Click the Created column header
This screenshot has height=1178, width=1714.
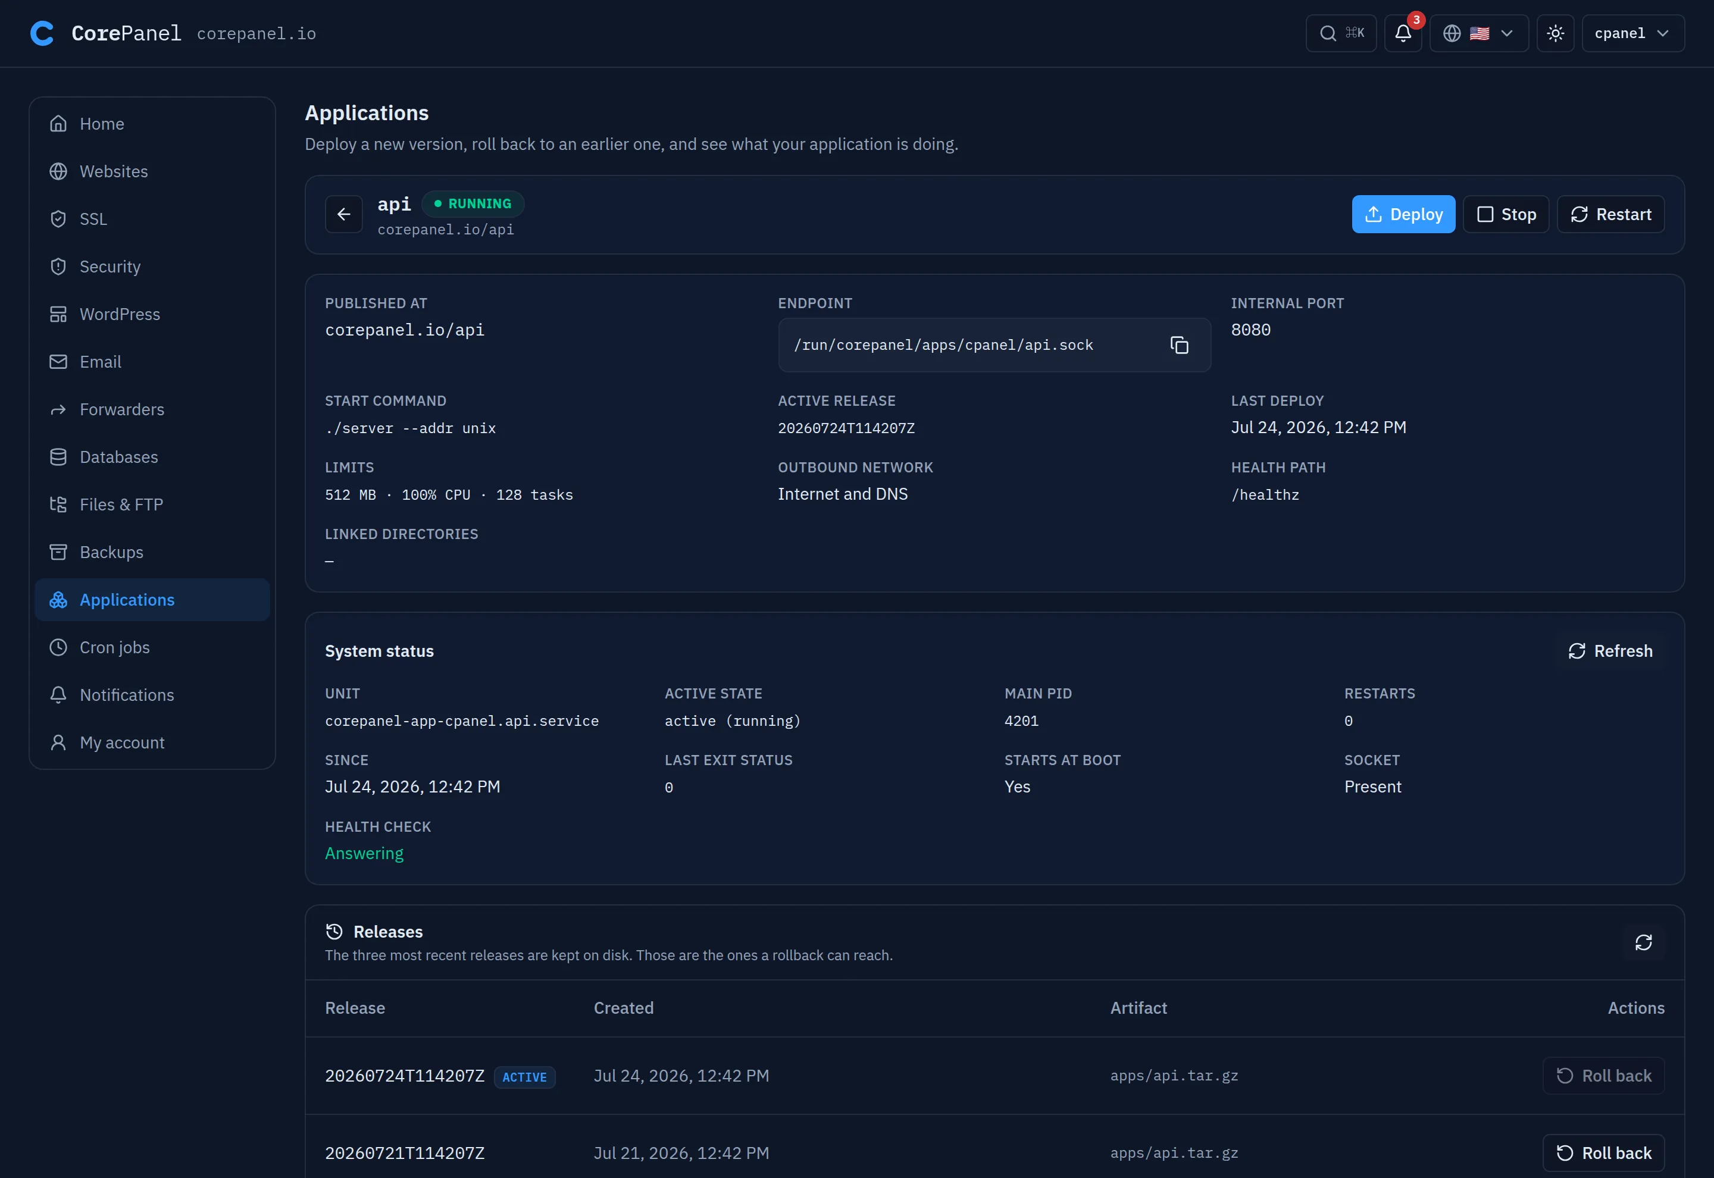click(x=624, y=1007)
